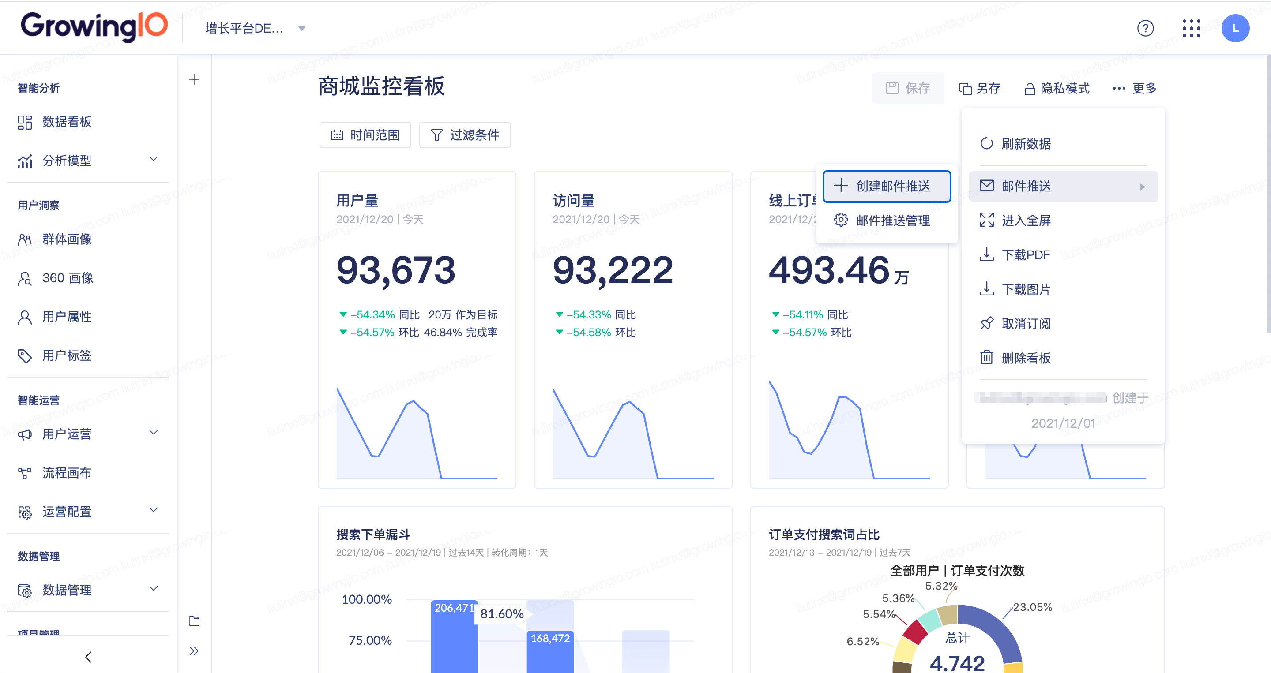The height and width of the screenshot is (673, 1271).
Task: Click the 另存 copy icon
Action: (x=965, y=89)
